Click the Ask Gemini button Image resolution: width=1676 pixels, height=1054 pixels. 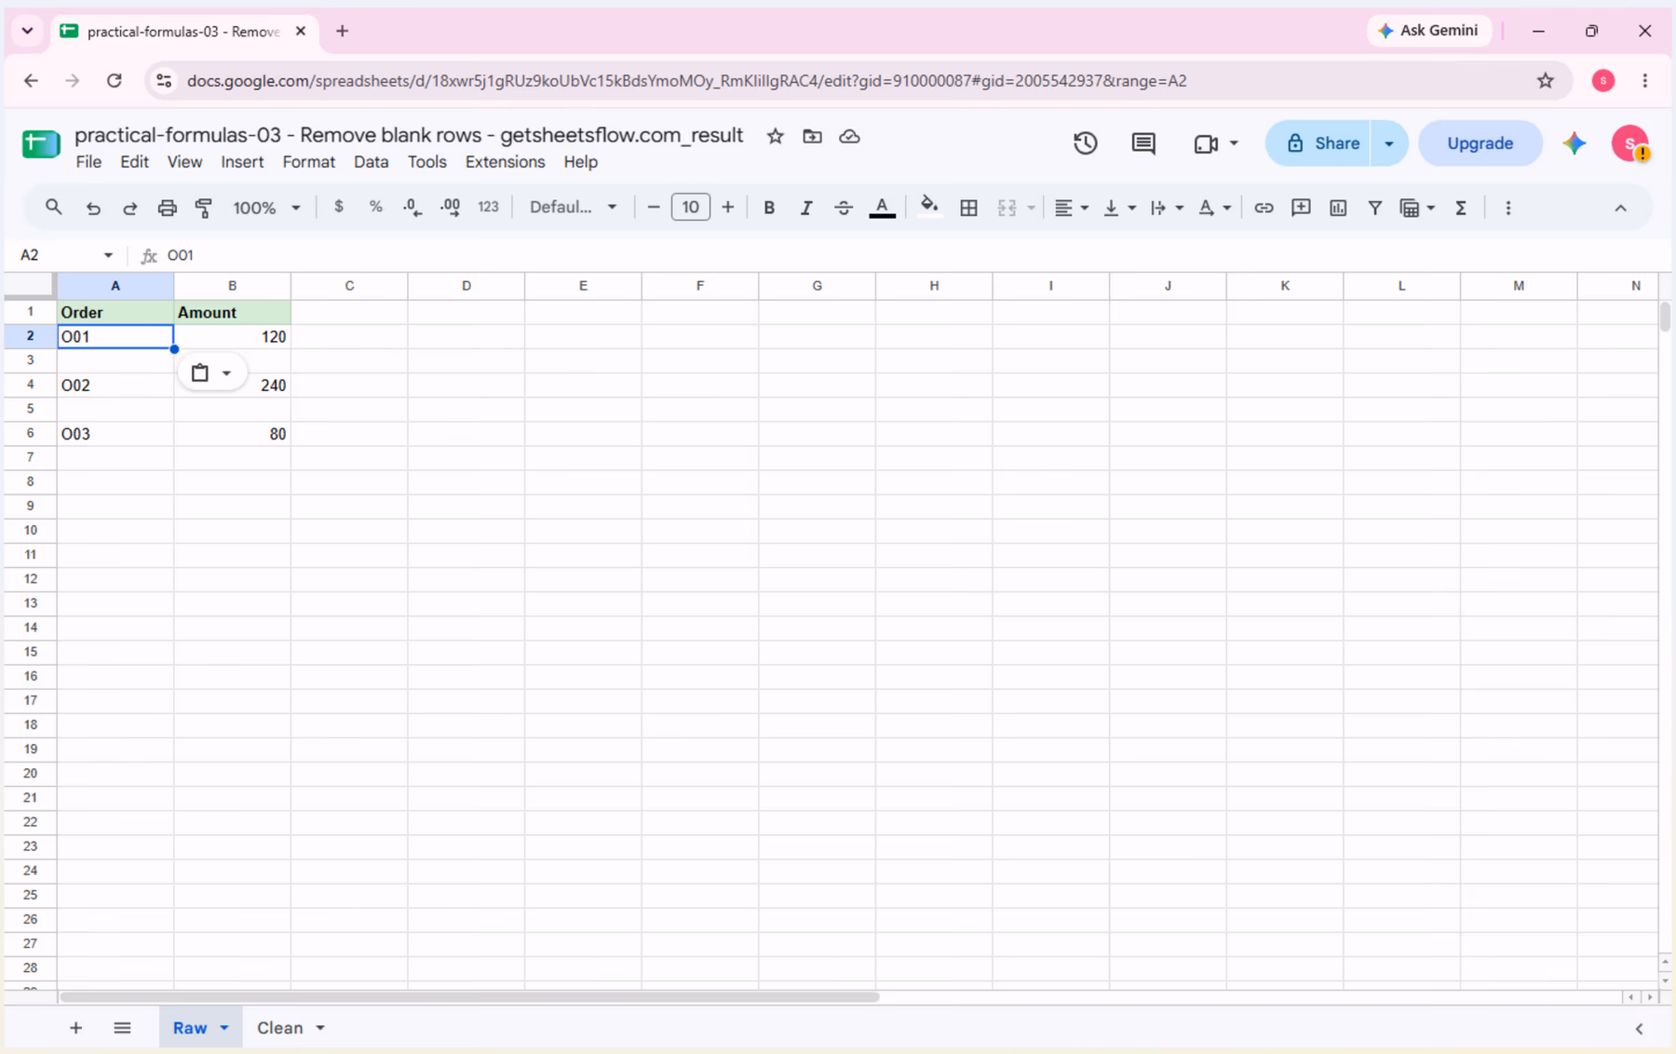tap(1428, 31)
